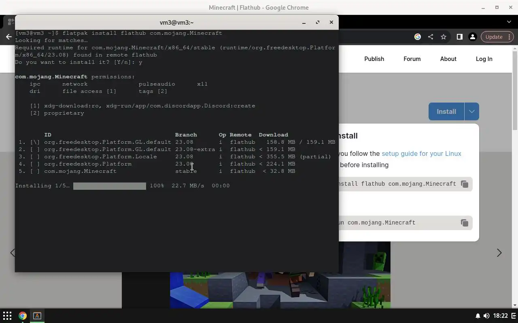Image resolution: width=518 pixels, height=323 pixels.
Task: Open Google icon in Chrome address bar
Action: (418, 37)
